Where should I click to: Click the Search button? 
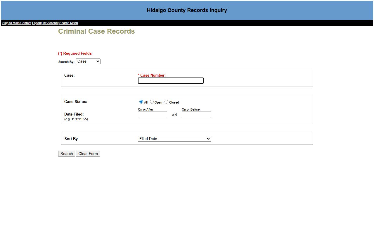67,154
